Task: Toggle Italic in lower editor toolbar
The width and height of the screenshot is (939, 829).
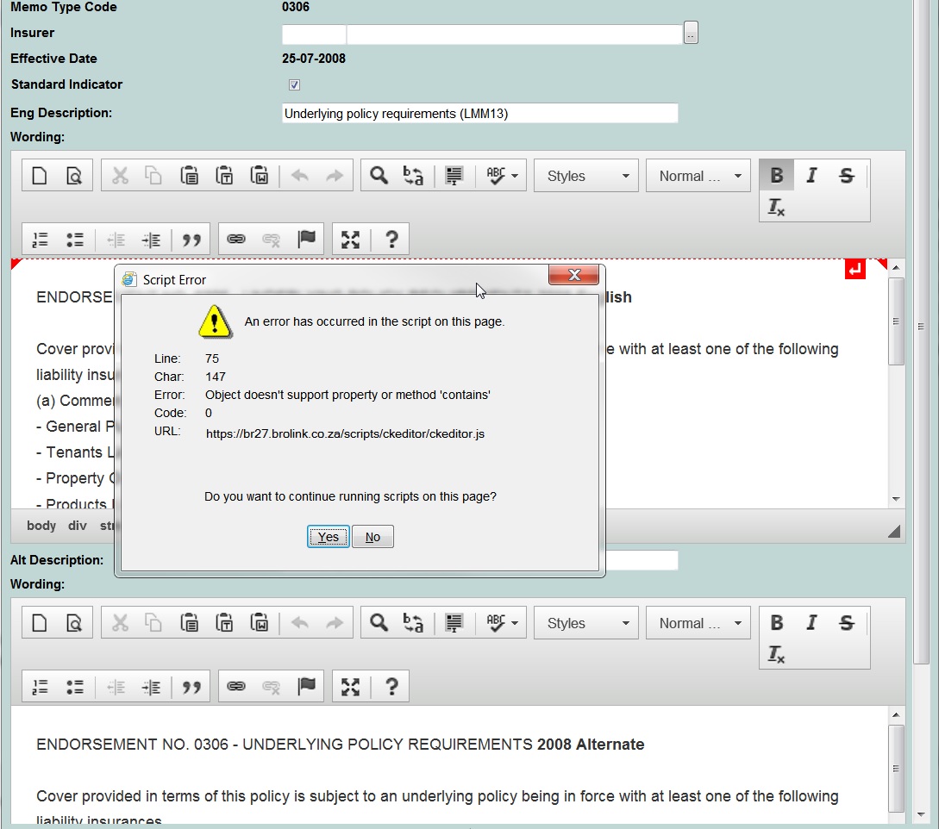Action: [811, 623]
